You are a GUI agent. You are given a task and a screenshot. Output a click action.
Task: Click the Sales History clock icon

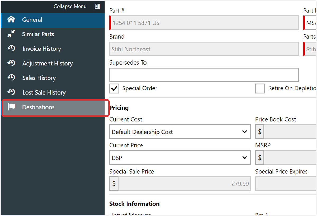coord(11,78)
